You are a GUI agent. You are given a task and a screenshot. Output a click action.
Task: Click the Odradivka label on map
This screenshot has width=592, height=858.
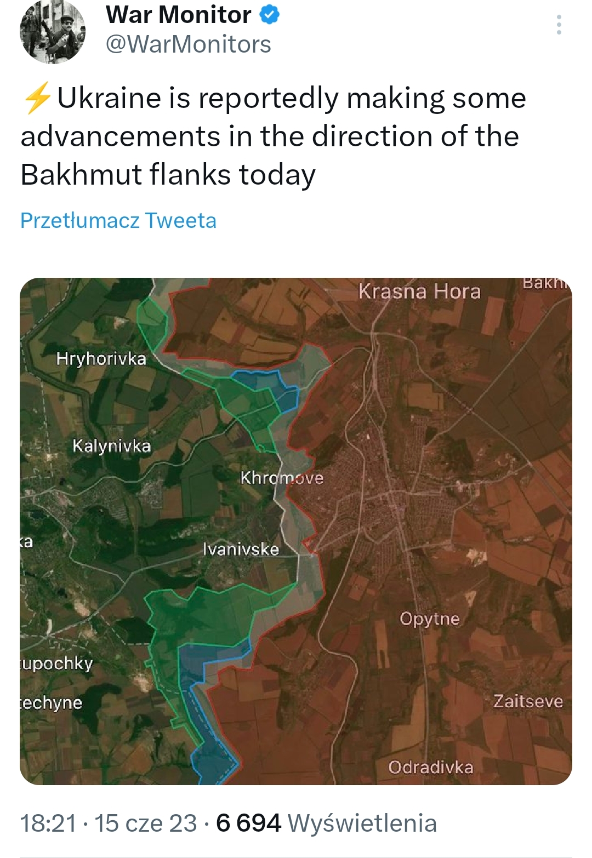pyautogui.click(x=431, y=767)
